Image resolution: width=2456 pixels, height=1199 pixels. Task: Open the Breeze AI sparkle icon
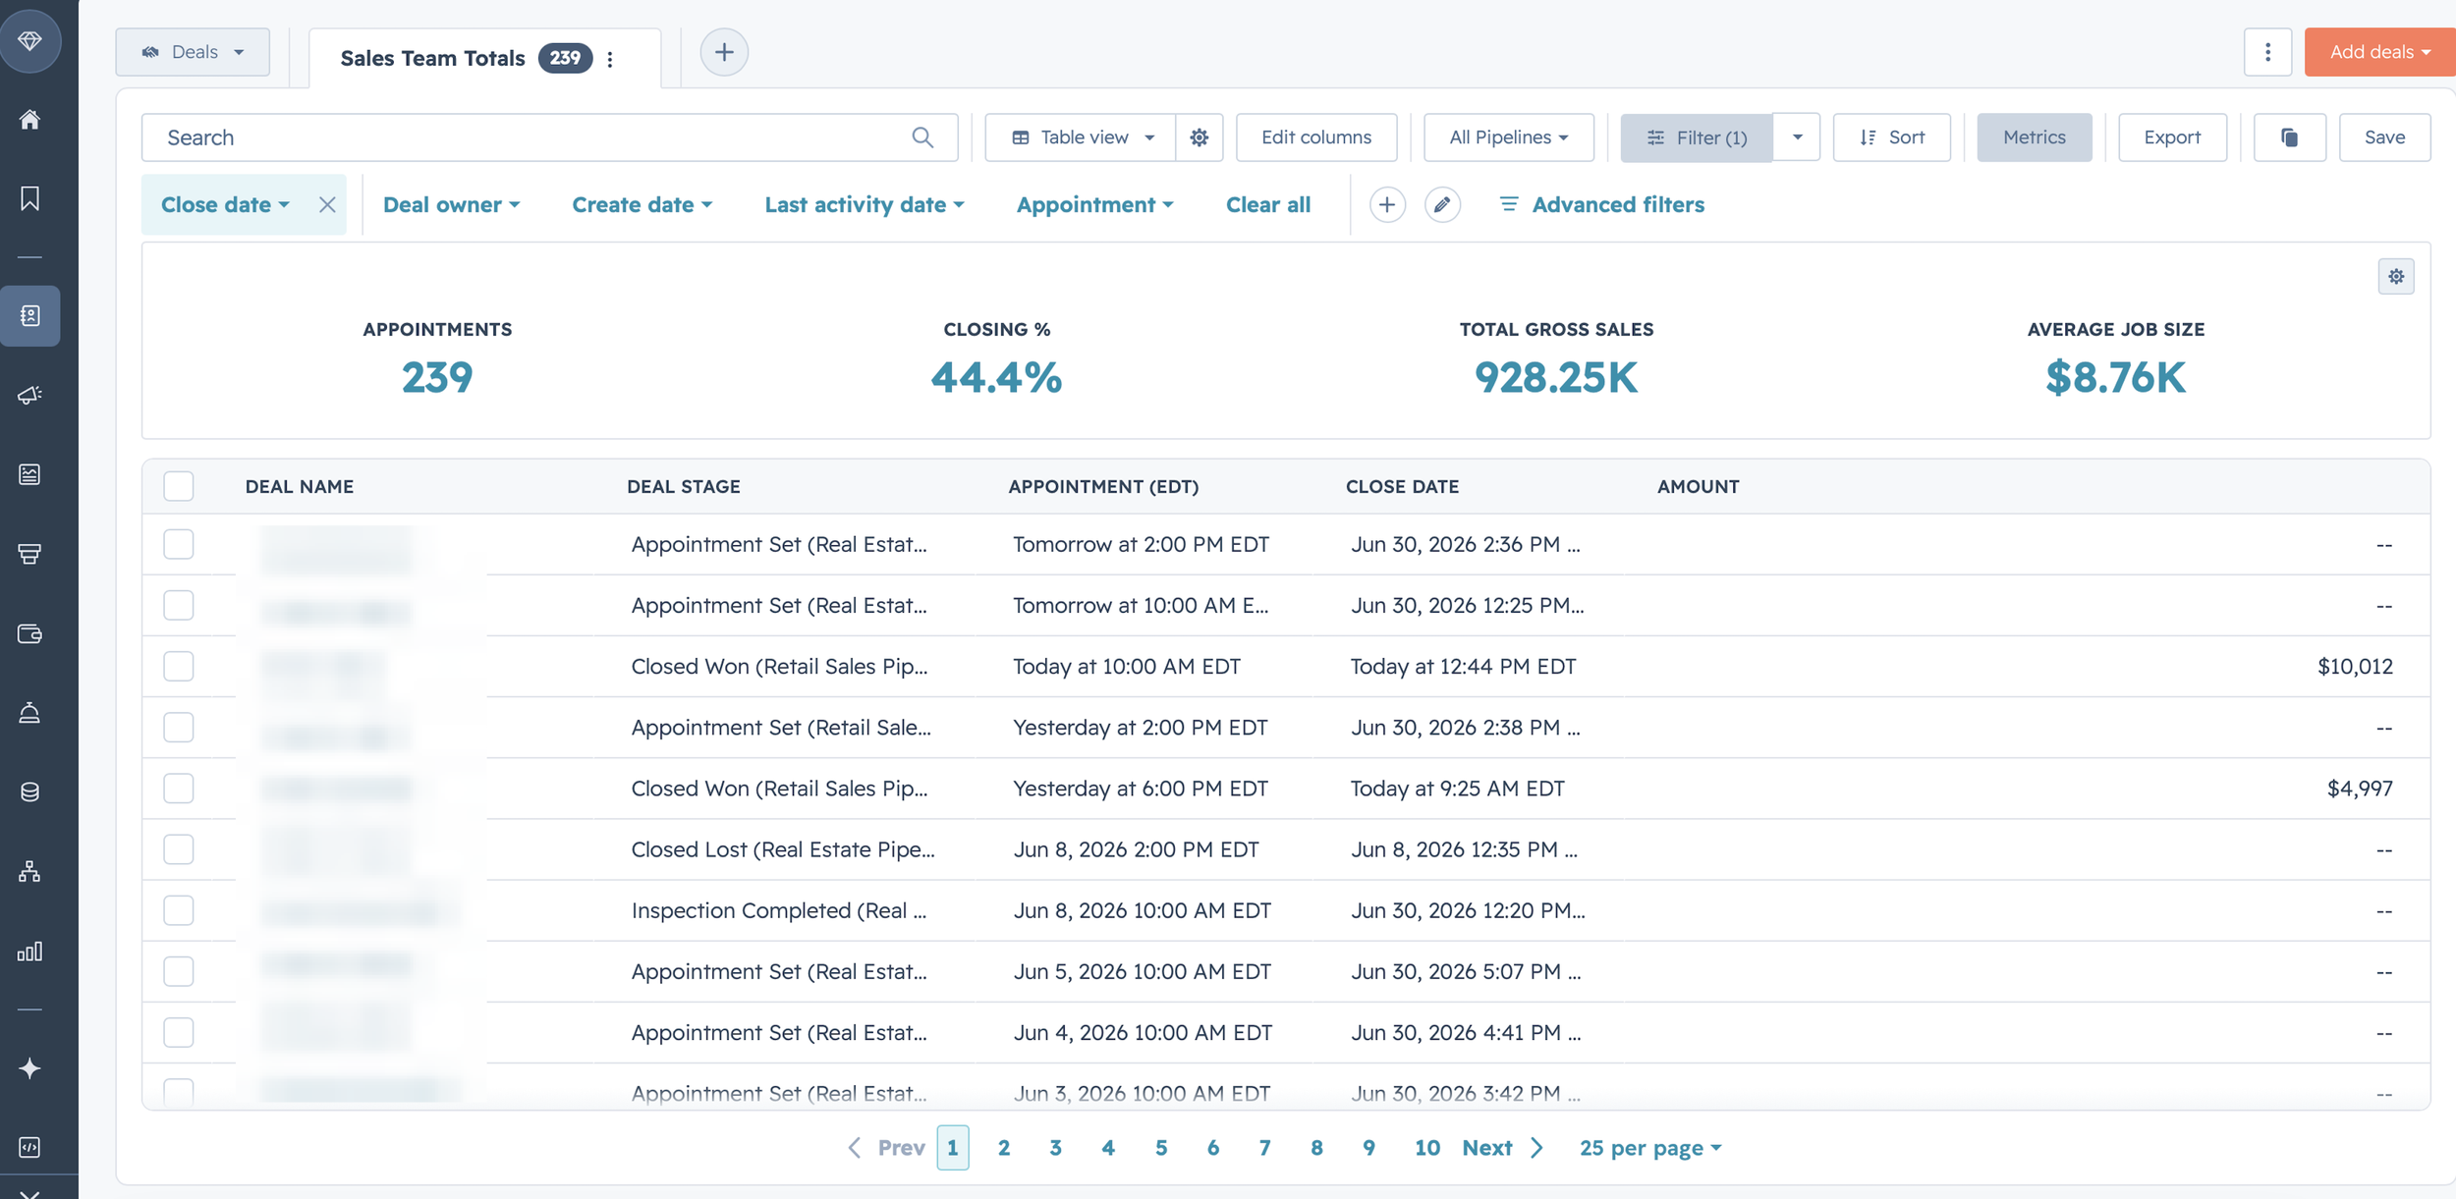click(x=29, y=1067)
